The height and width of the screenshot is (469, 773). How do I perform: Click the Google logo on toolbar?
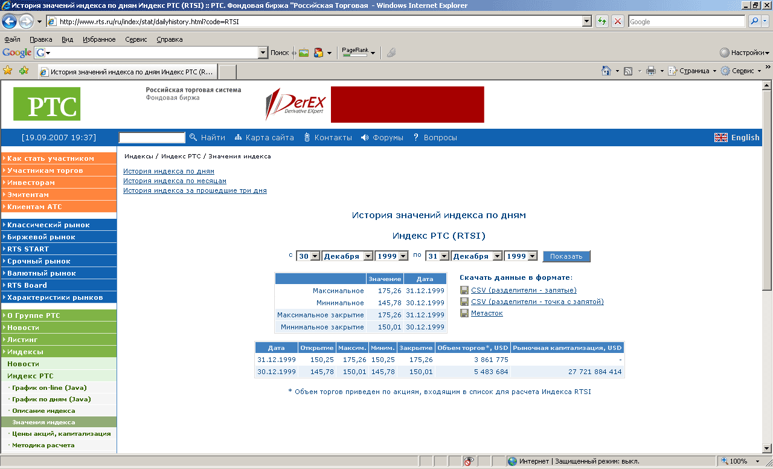[x=17, y=53]
